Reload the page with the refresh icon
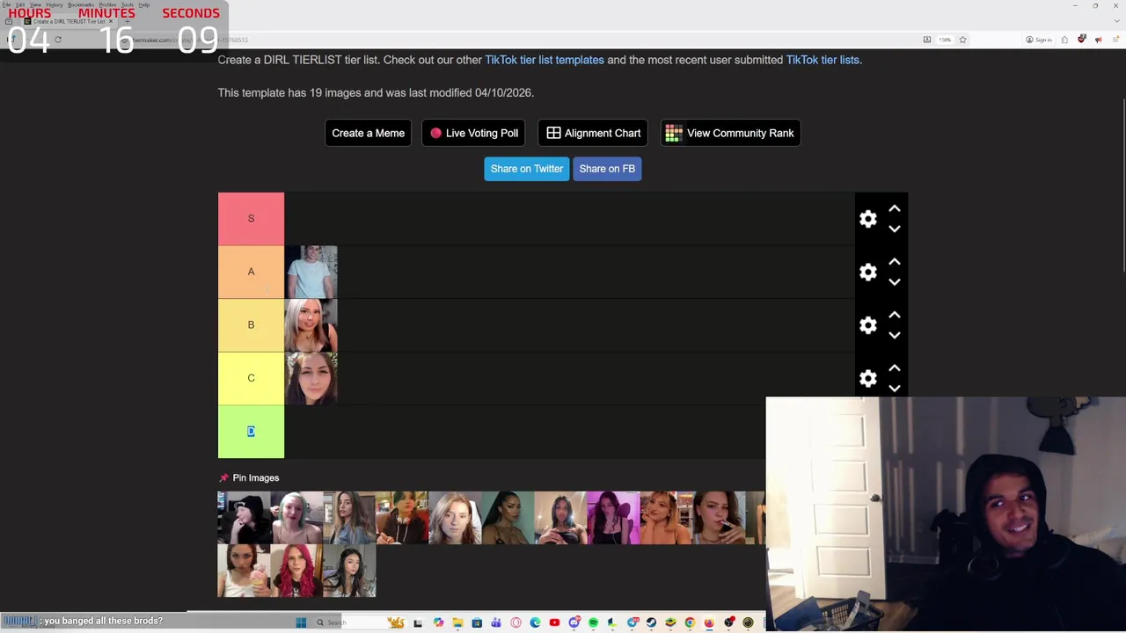The height and width of the screenshot is (633, 1126). tap(58, 40)
